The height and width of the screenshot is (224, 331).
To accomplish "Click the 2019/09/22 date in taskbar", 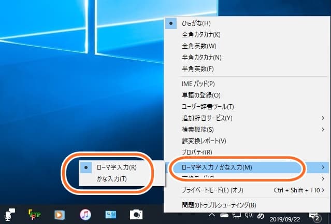I will click(x=285, y=219).
